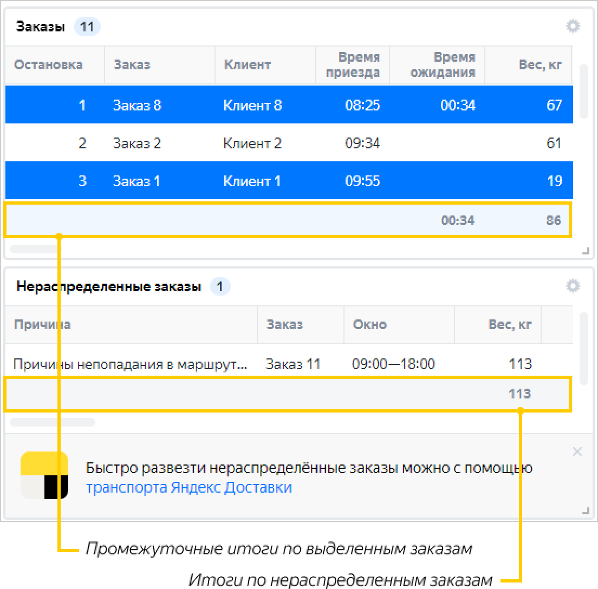598x589 pixels.
Task: Click vertical scrollbar in Заказы table
Action: 583,91
